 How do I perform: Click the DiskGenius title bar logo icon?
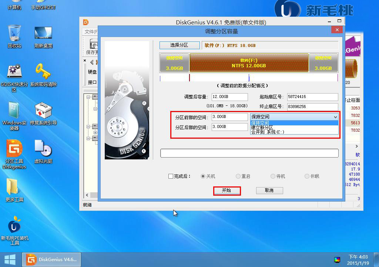coord(86,22)
